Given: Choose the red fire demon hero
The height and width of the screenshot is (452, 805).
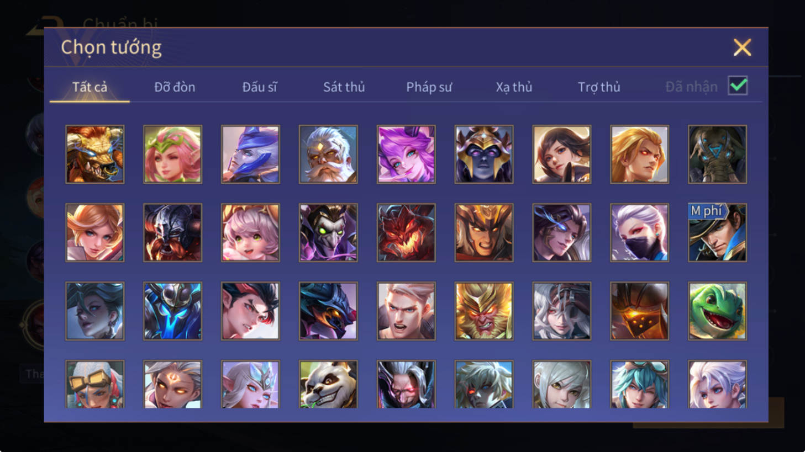Looking at the screenshot, I should point(406,232).
